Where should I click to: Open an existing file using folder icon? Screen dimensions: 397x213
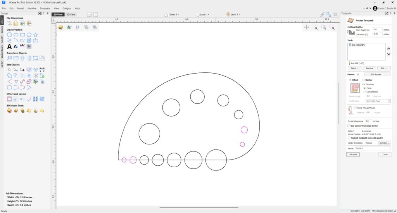[16, 23]
